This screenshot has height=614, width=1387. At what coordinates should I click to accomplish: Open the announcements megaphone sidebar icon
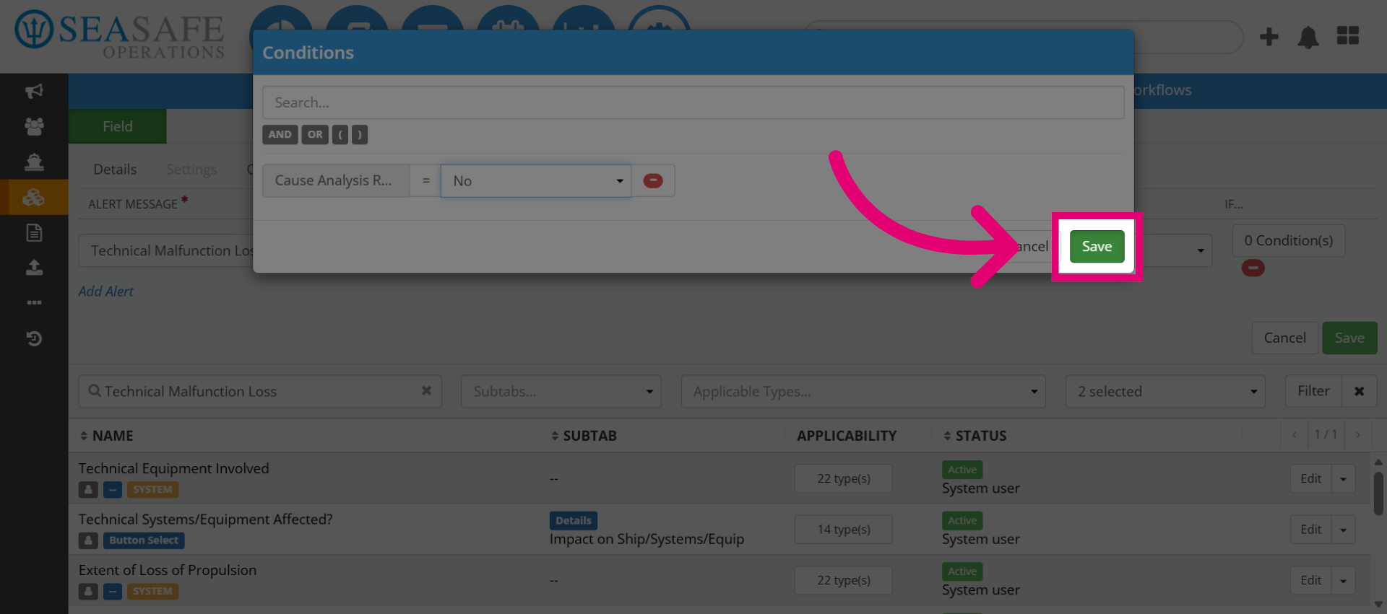click(x=34, y=91)
